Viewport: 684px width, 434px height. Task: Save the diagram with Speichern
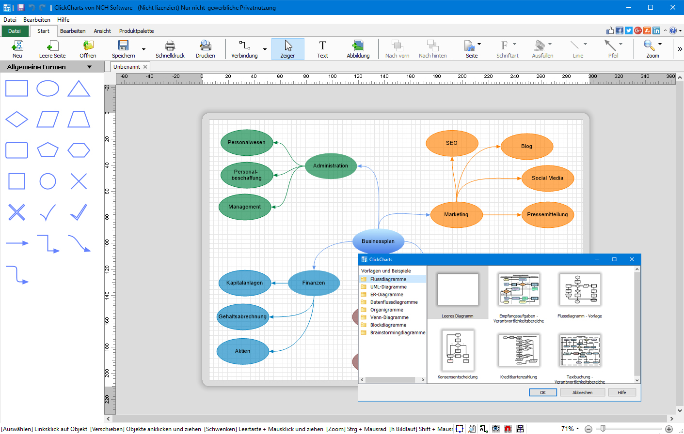click(x=124, y=49)
